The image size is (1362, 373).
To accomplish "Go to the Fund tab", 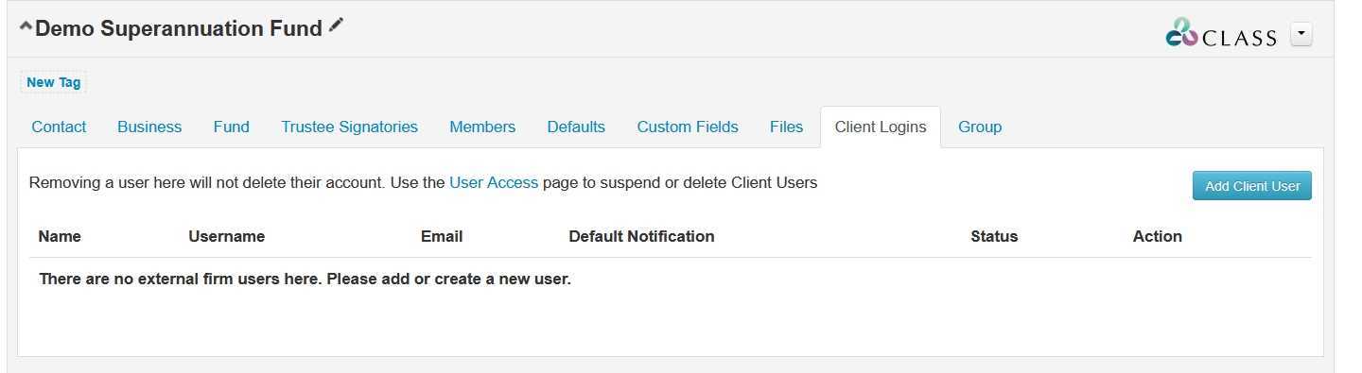I will [232, 127].
